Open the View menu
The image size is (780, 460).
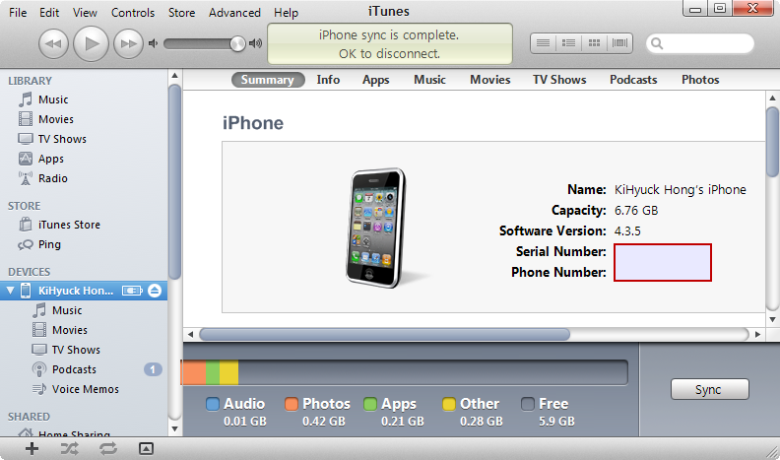click(x=85, y=13)
